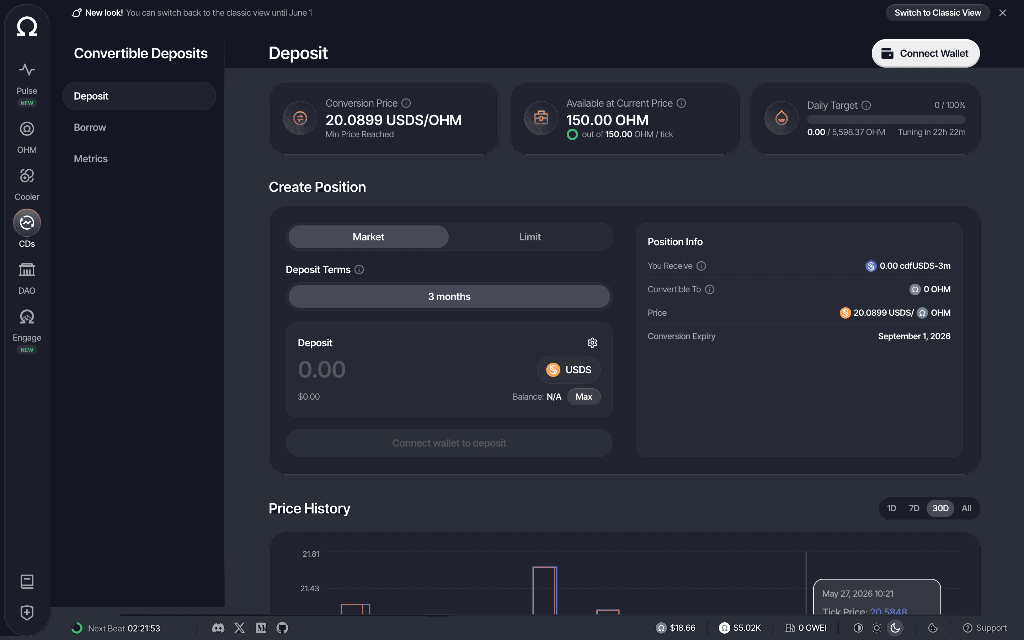Click the deposit amount 0.00 field
The height and width of the screenshot is (640, 1024).
321,370
